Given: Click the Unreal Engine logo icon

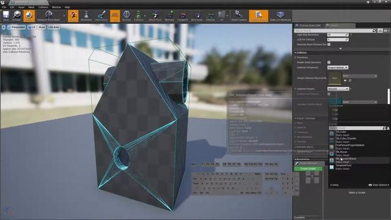Looking at the screenshot, I should point(2,2).
